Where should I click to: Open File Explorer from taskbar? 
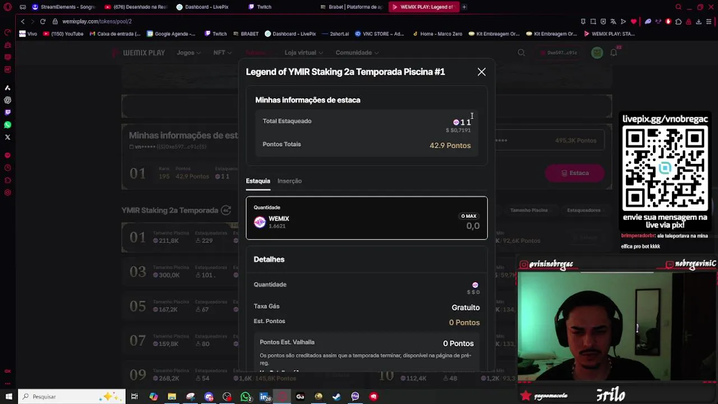click(172, 397)
